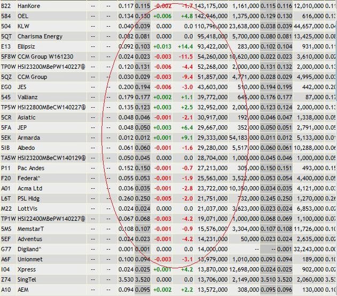Select the AEM stock name
The height and width of the screenshot is (296, 337).
pyautogui.click(x=23, y=290)
